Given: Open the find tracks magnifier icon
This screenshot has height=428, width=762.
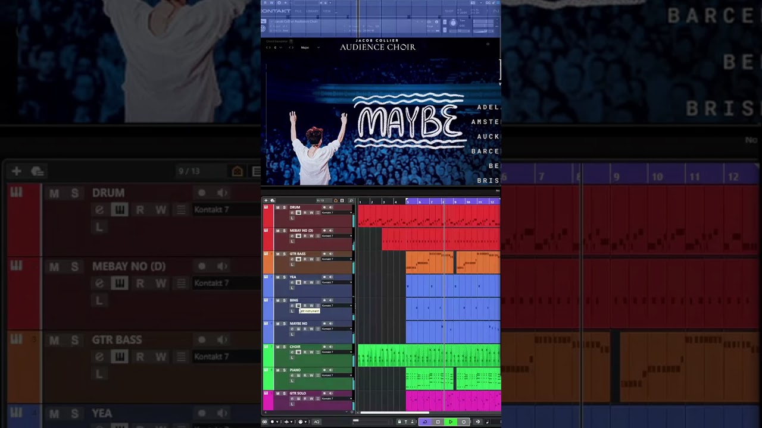Looking at the screenshot, I should click(x=351, y=200).
